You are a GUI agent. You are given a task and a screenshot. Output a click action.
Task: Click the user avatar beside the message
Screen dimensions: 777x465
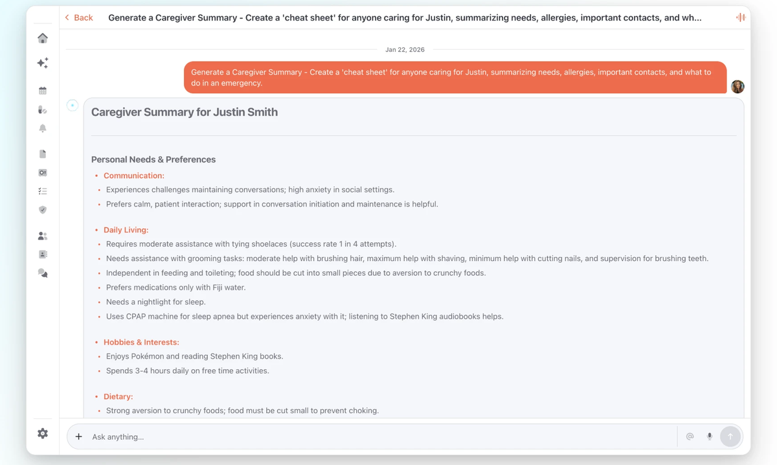[738, 87]
